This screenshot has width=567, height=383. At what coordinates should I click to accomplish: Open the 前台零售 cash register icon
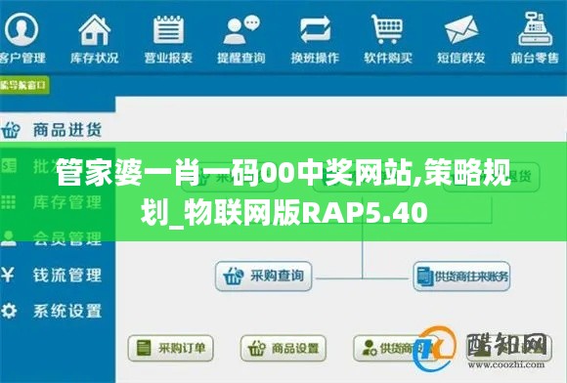point(535,29)
